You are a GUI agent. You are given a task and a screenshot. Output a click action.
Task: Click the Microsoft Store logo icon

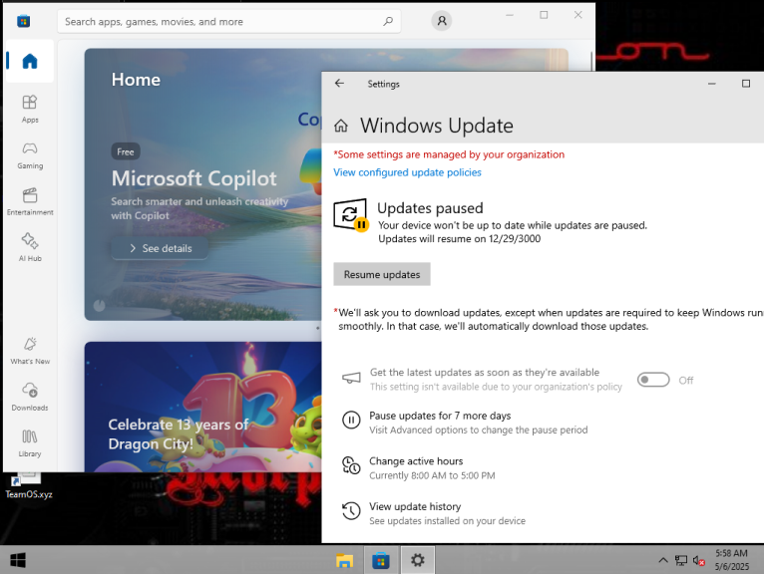pos(23,21)
